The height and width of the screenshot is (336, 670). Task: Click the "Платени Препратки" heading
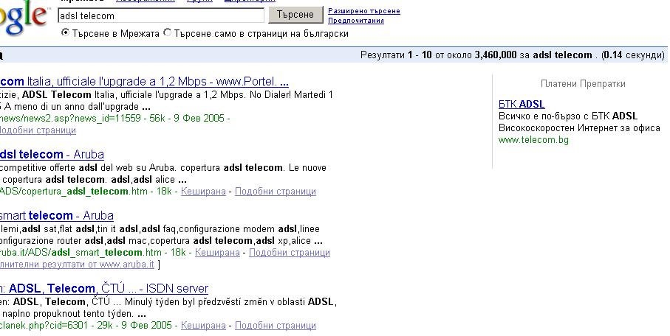coord(583,83)
